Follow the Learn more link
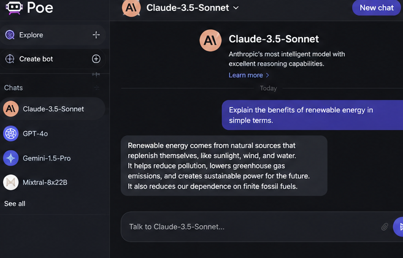 tap(249, 75)
